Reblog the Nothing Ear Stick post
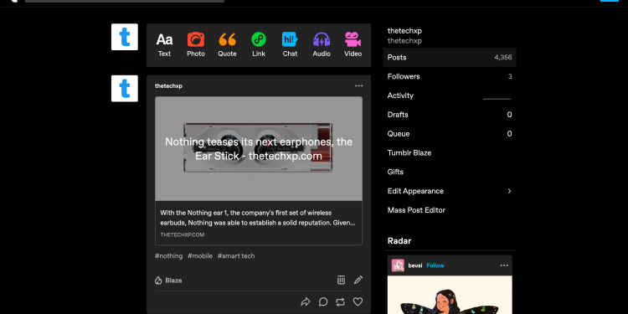 click(341, 301)
